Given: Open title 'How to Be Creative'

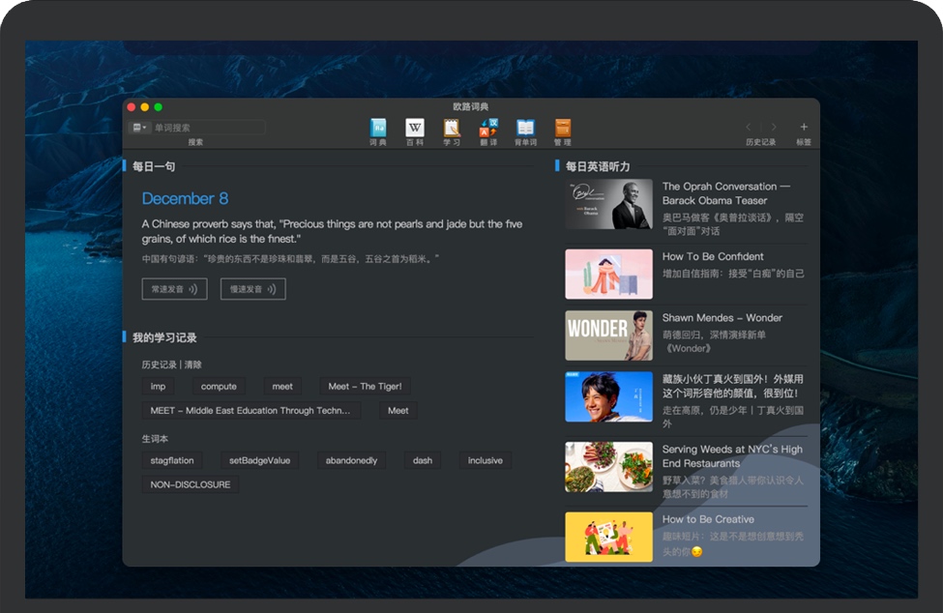Looking at the screenshot, I should [x=708, y=519].
